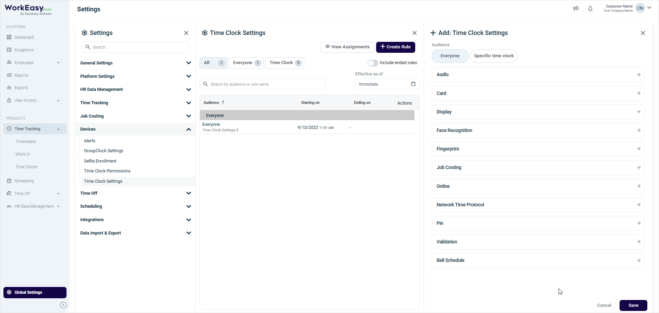Screen dimensions: 659x313
Task: Save the new time clock rule
Action: tap(633, 305)
